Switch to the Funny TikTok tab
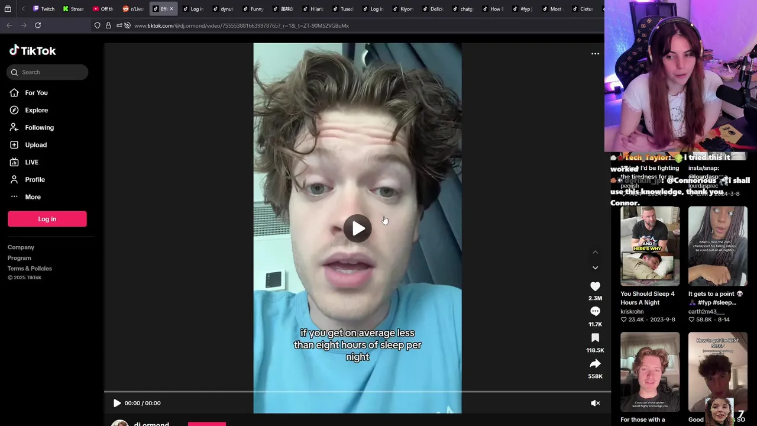 (253, 9)
